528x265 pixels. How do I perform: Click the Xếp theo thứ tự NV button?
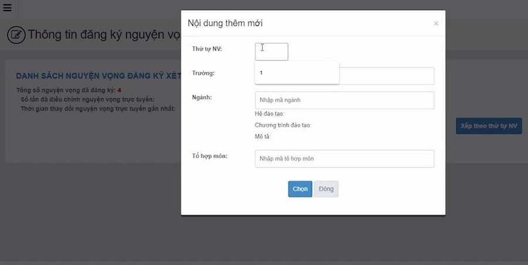point(488,126)
